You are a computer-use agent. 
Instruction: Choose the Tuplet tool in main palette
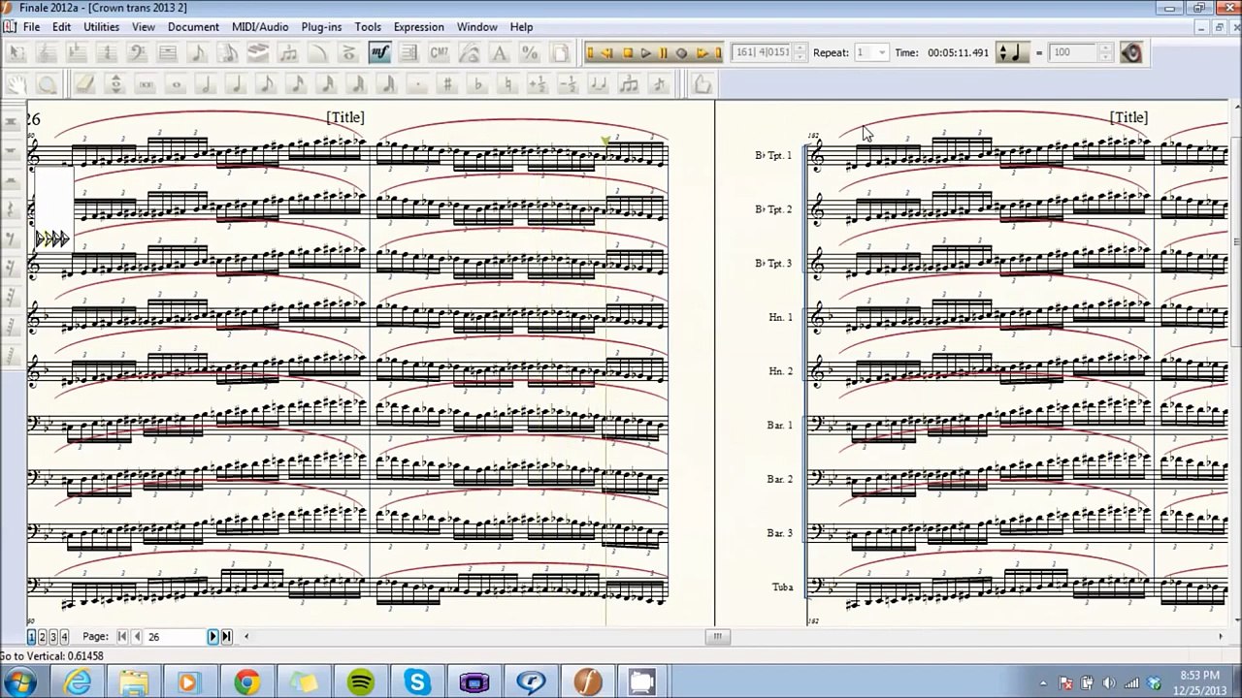point(288,52)
